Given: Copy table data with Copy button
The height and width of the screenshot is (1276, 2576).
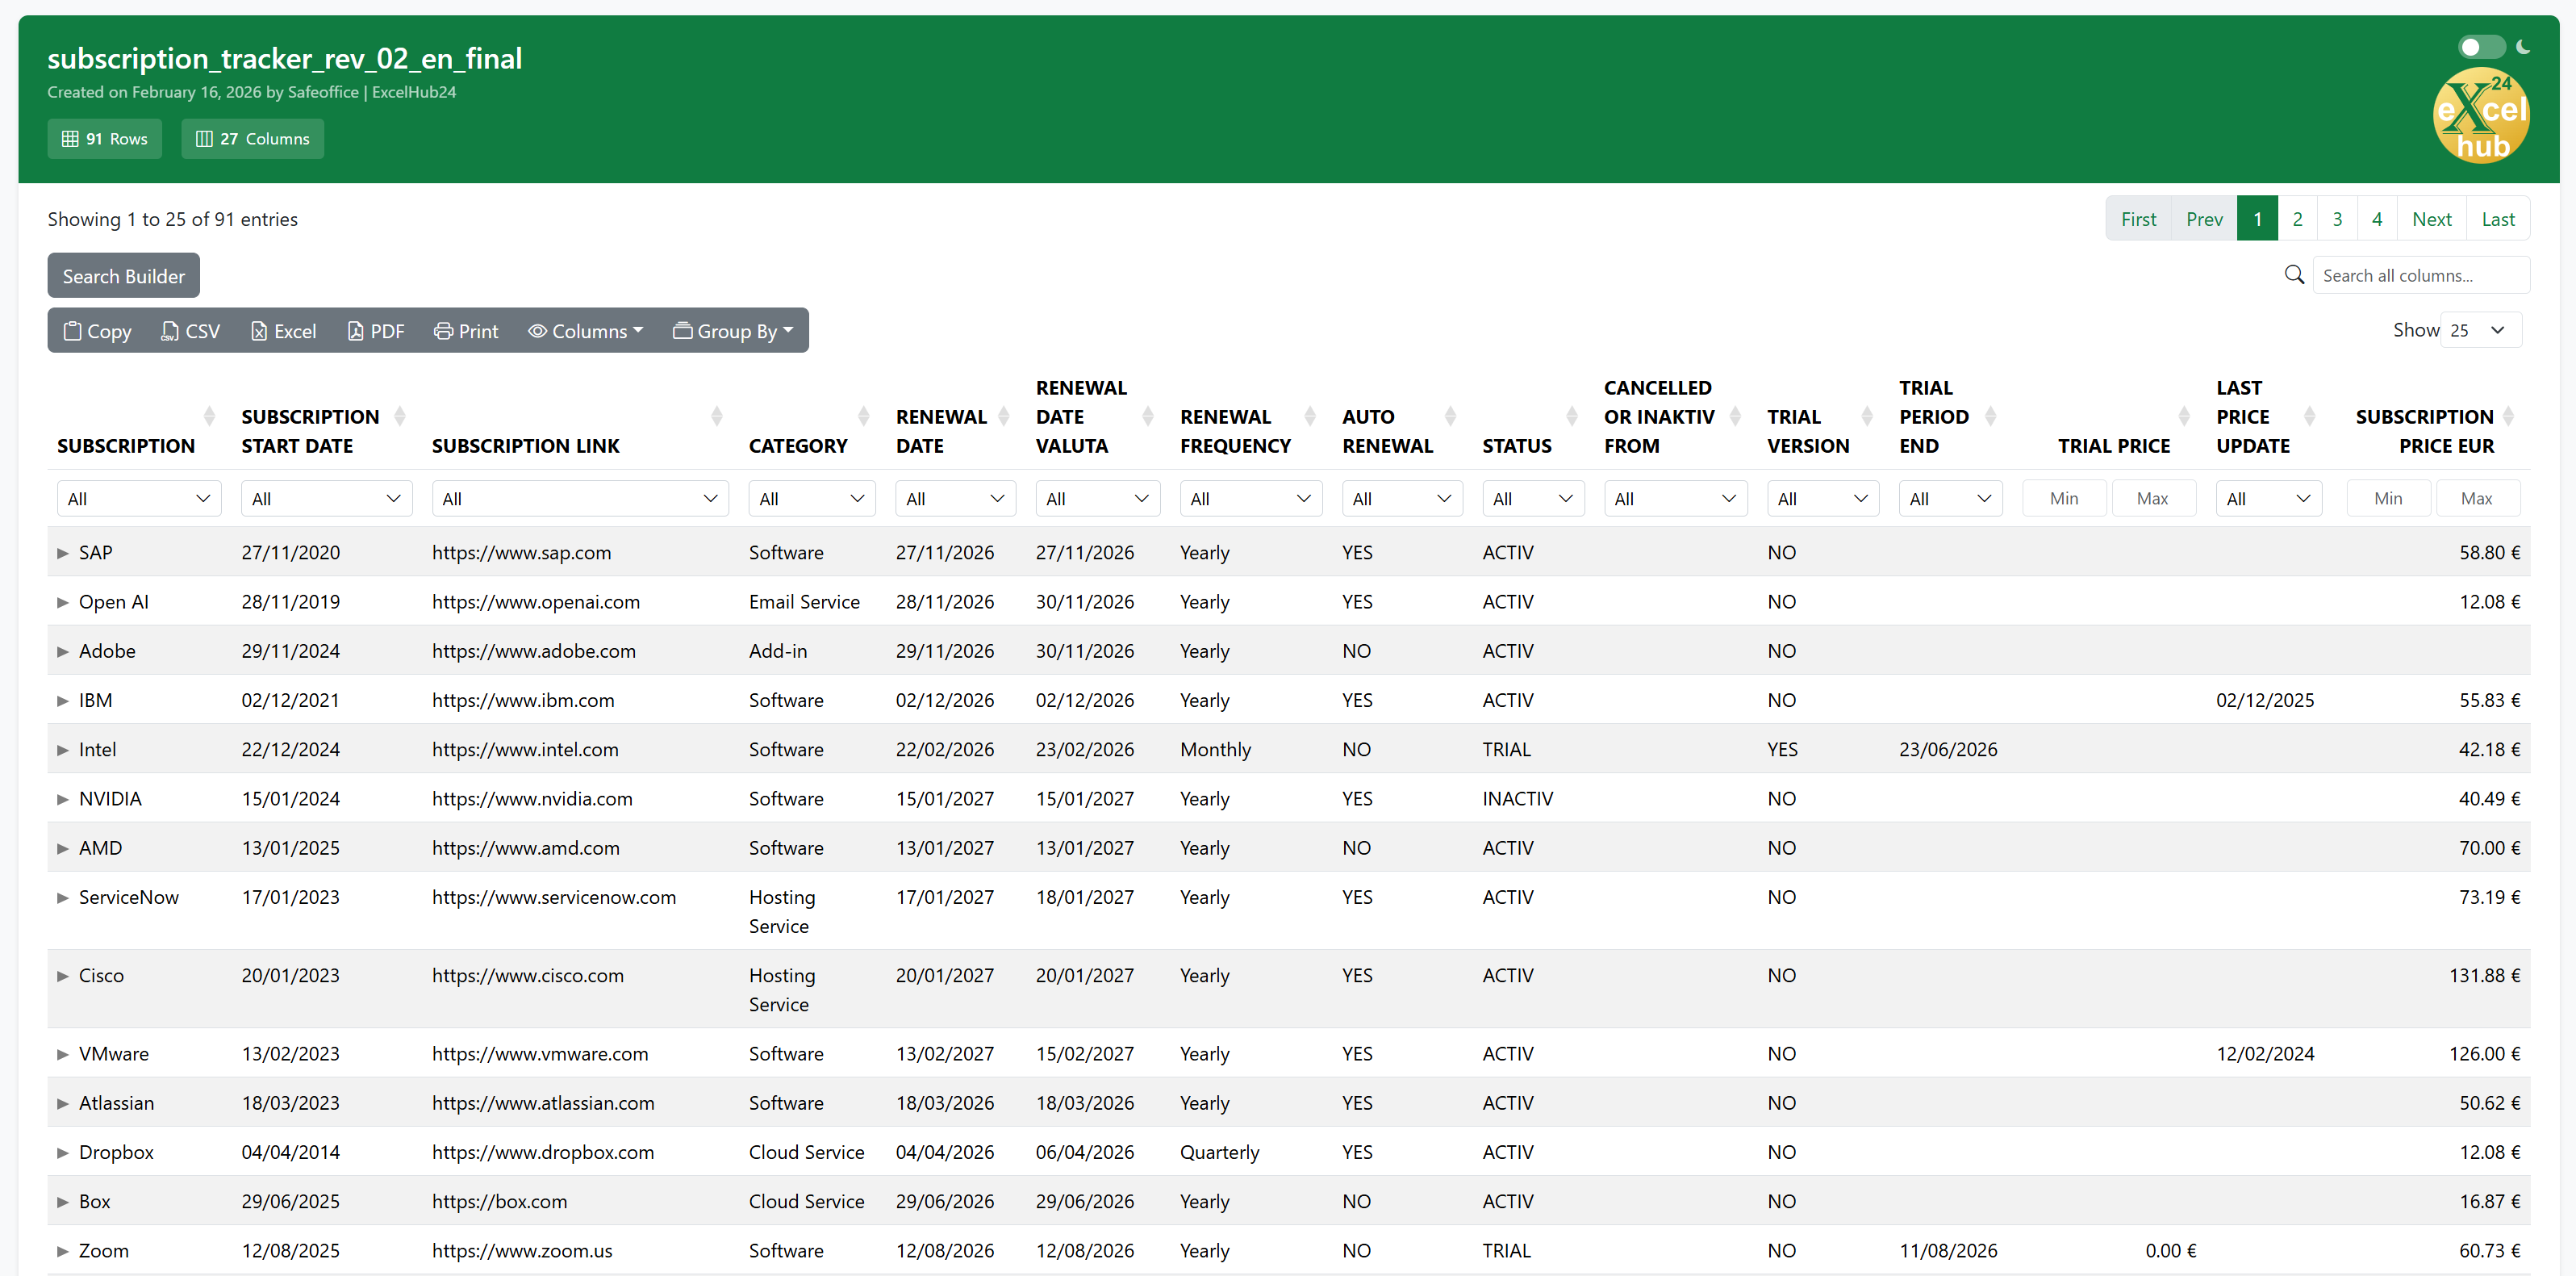Looking at the screenshot, I should click(x=98, y=330).
